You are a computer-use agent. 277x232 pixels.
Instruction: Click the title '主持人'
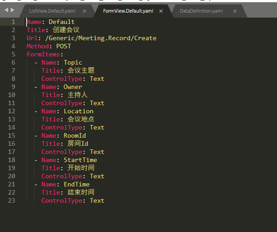coord(77,95)
